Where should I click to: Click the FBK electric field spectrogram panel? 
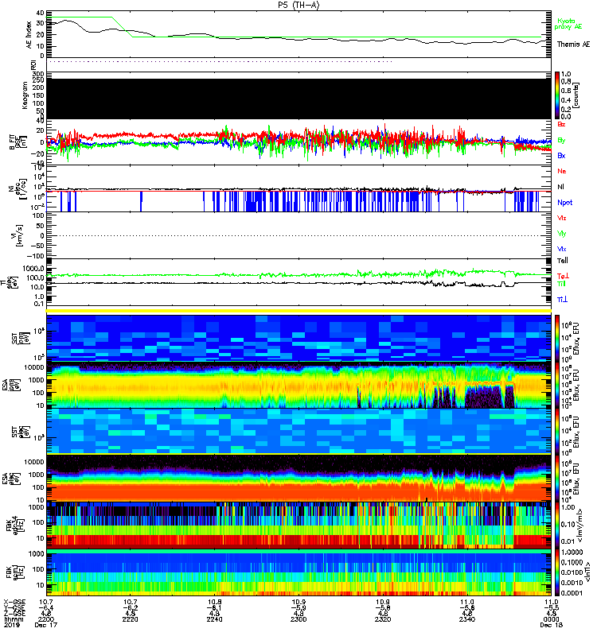[x=298, y=525]
